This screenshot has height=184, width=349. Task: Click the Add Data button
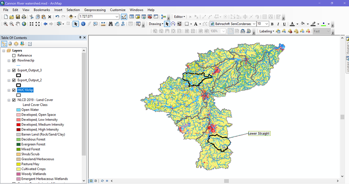[71, 17]
